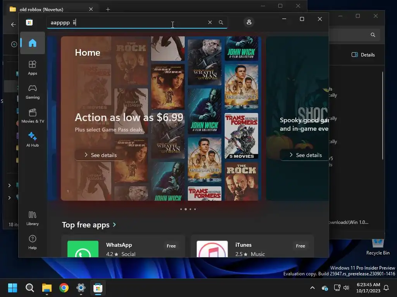Select the first carousel page dot
The width and height of the screenshot is (397, 297).
point(181,209)
